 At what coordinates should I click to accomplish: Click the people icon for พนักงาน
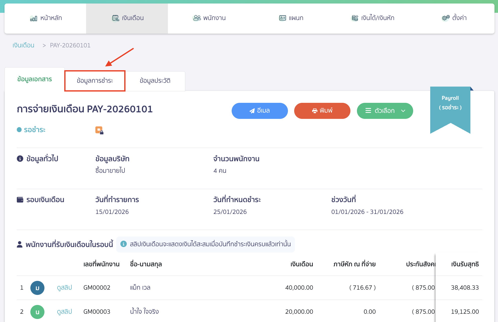196,18
